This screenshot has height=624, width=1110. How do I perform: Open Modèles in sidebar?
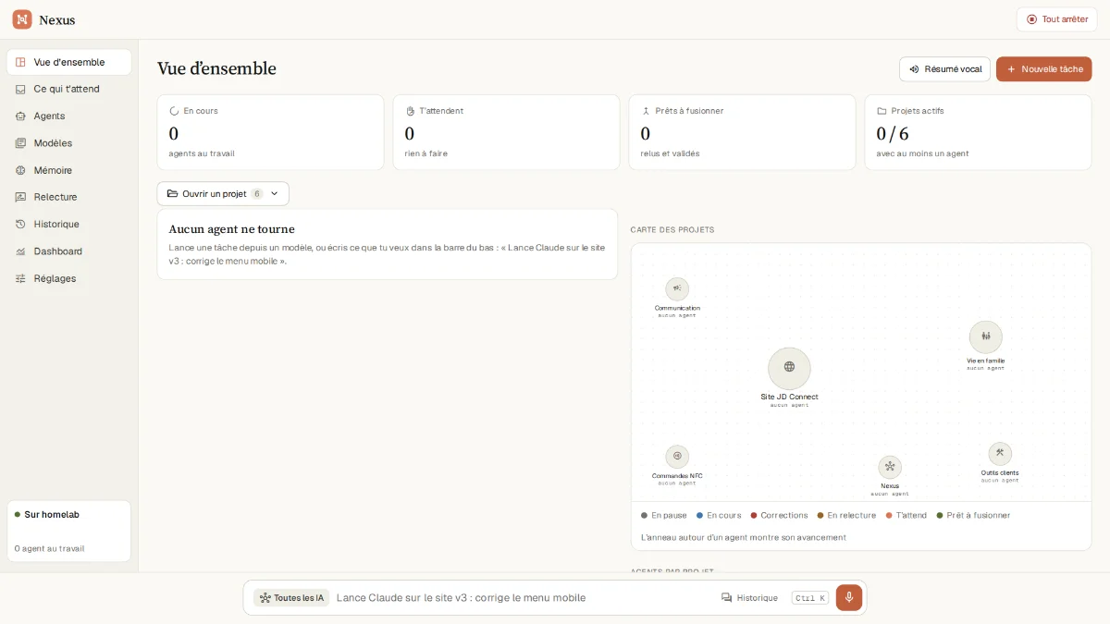(x=68, y=143)
